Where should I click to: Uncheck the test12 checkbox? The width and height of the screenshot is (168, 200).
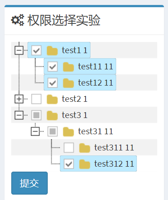(53, 83)
